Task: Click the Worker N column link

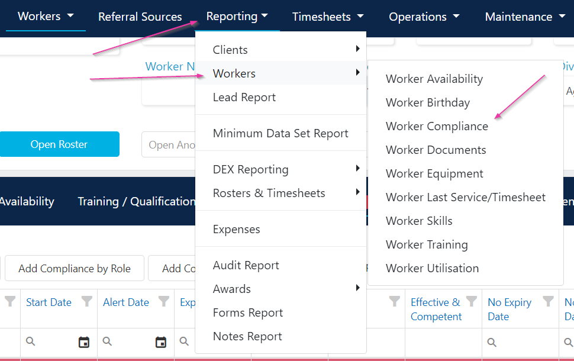Action: click(x=170, y=66)
